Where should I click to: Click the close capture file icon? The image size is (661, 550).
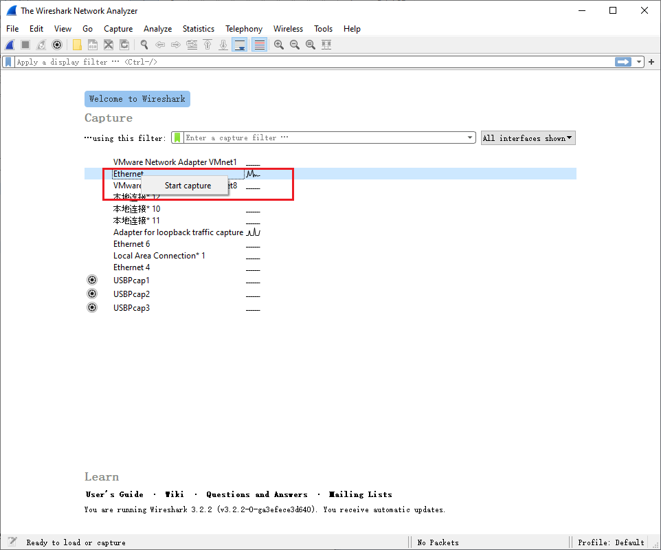(109, 45)
